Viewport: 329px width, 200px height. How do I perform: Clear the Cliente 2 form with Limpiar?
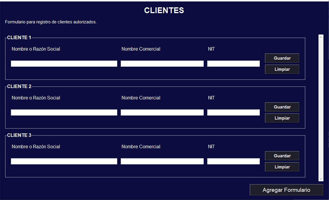282,118
